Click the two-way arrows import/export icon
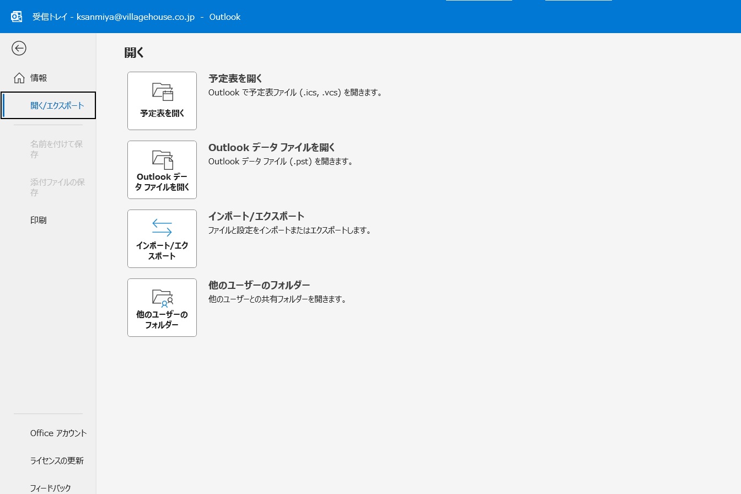 pos(162,227)
